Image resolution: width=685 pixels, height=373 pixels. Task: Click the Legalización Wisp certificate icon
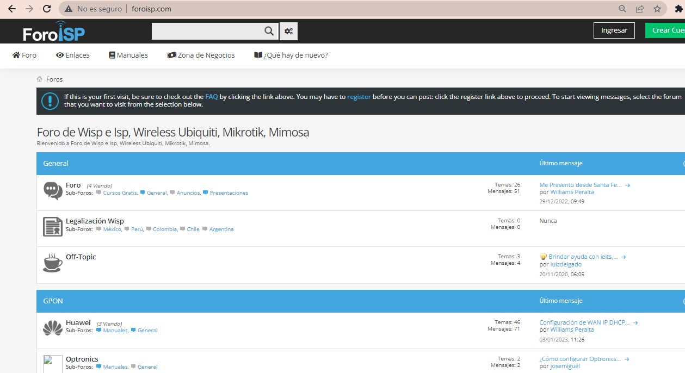click(x=53, y=226)
